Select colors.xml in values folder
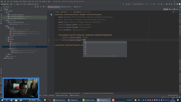181x102 pixels. coord(14,43)
